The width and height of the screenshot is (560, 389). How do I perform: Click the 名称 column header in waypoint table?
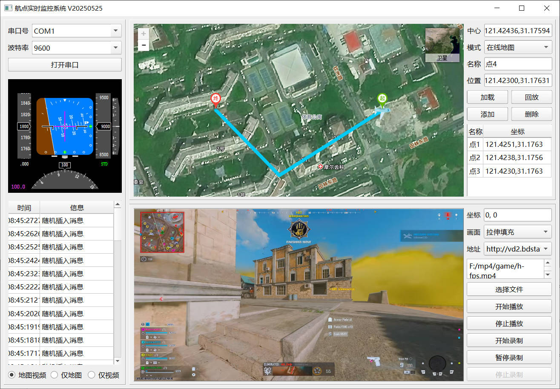(475, 132)
